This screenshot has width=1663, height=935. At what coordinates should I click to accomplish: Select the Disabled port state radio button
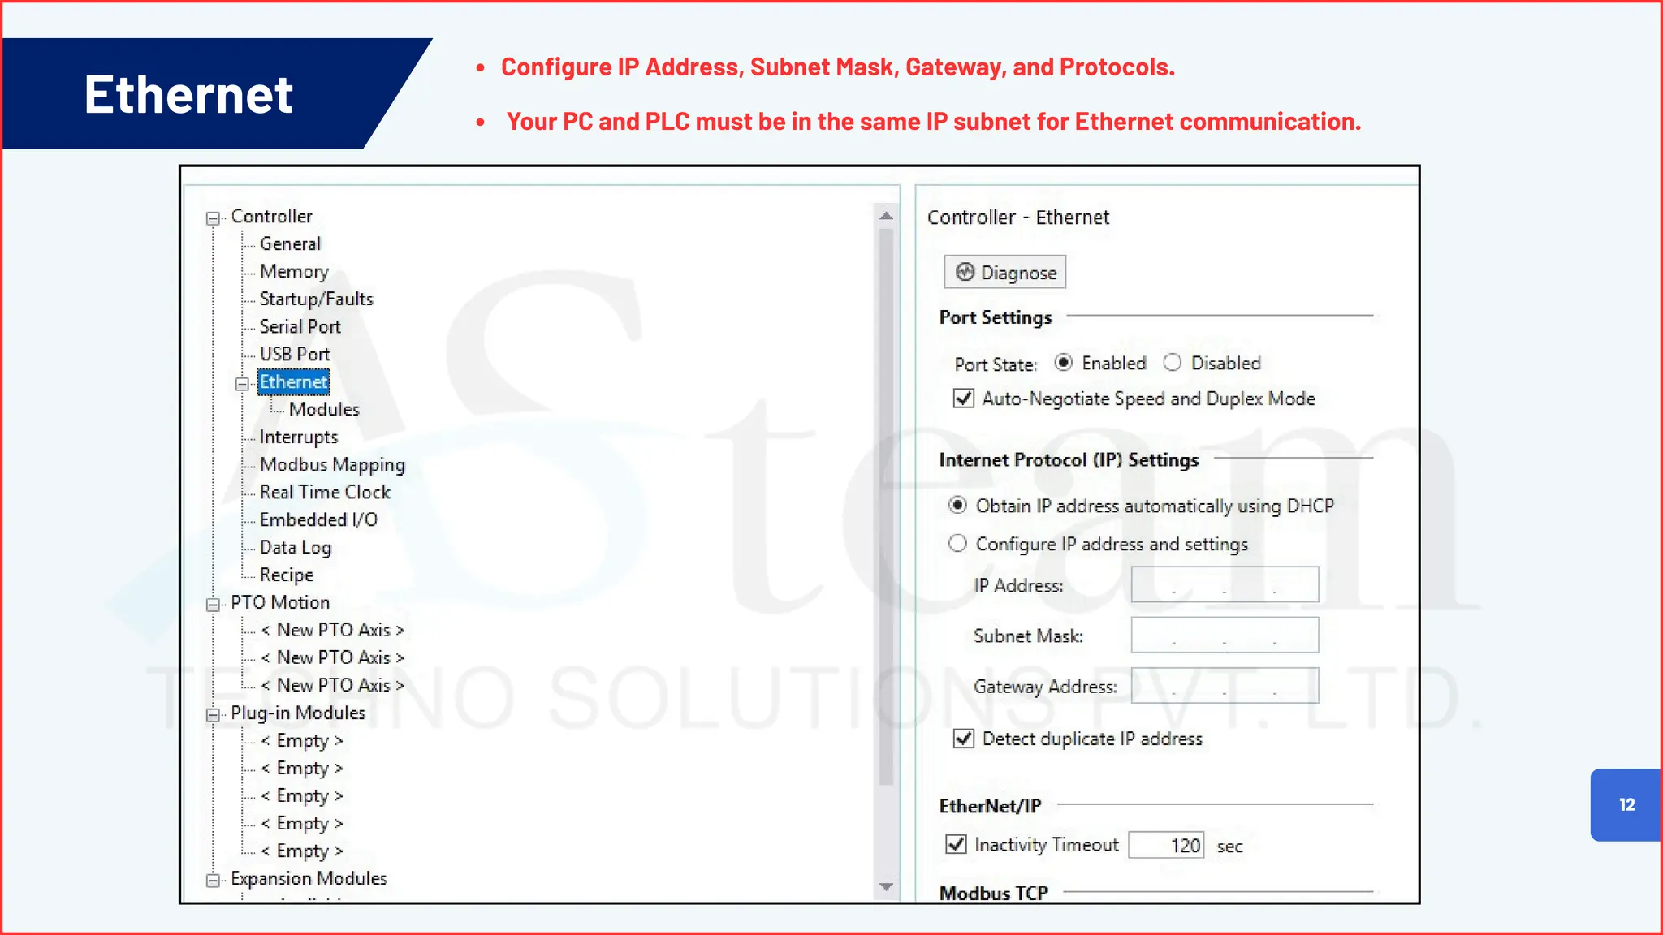tap(1172, 363)
